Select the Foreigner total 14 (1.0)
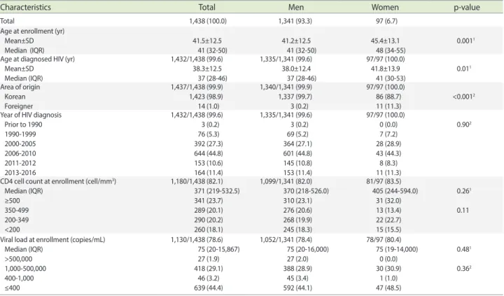The height and width of the screenshot is (296, 504). 209,106
